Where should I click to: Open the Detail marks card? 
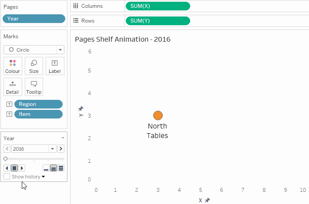pyautogui.click(x=12, y=87)
